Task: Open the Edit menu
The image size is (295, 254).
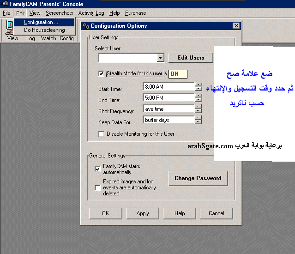Action: click(x=20, y=13)
